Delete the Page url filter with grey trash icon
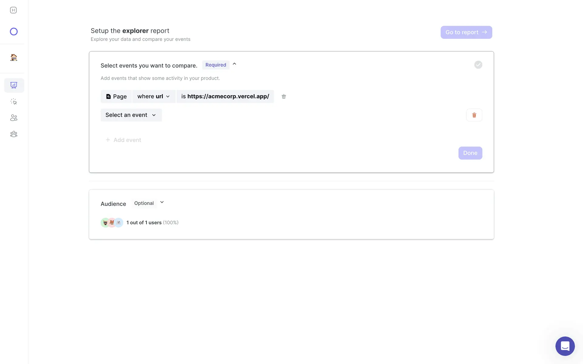 (x=284, y=96)
